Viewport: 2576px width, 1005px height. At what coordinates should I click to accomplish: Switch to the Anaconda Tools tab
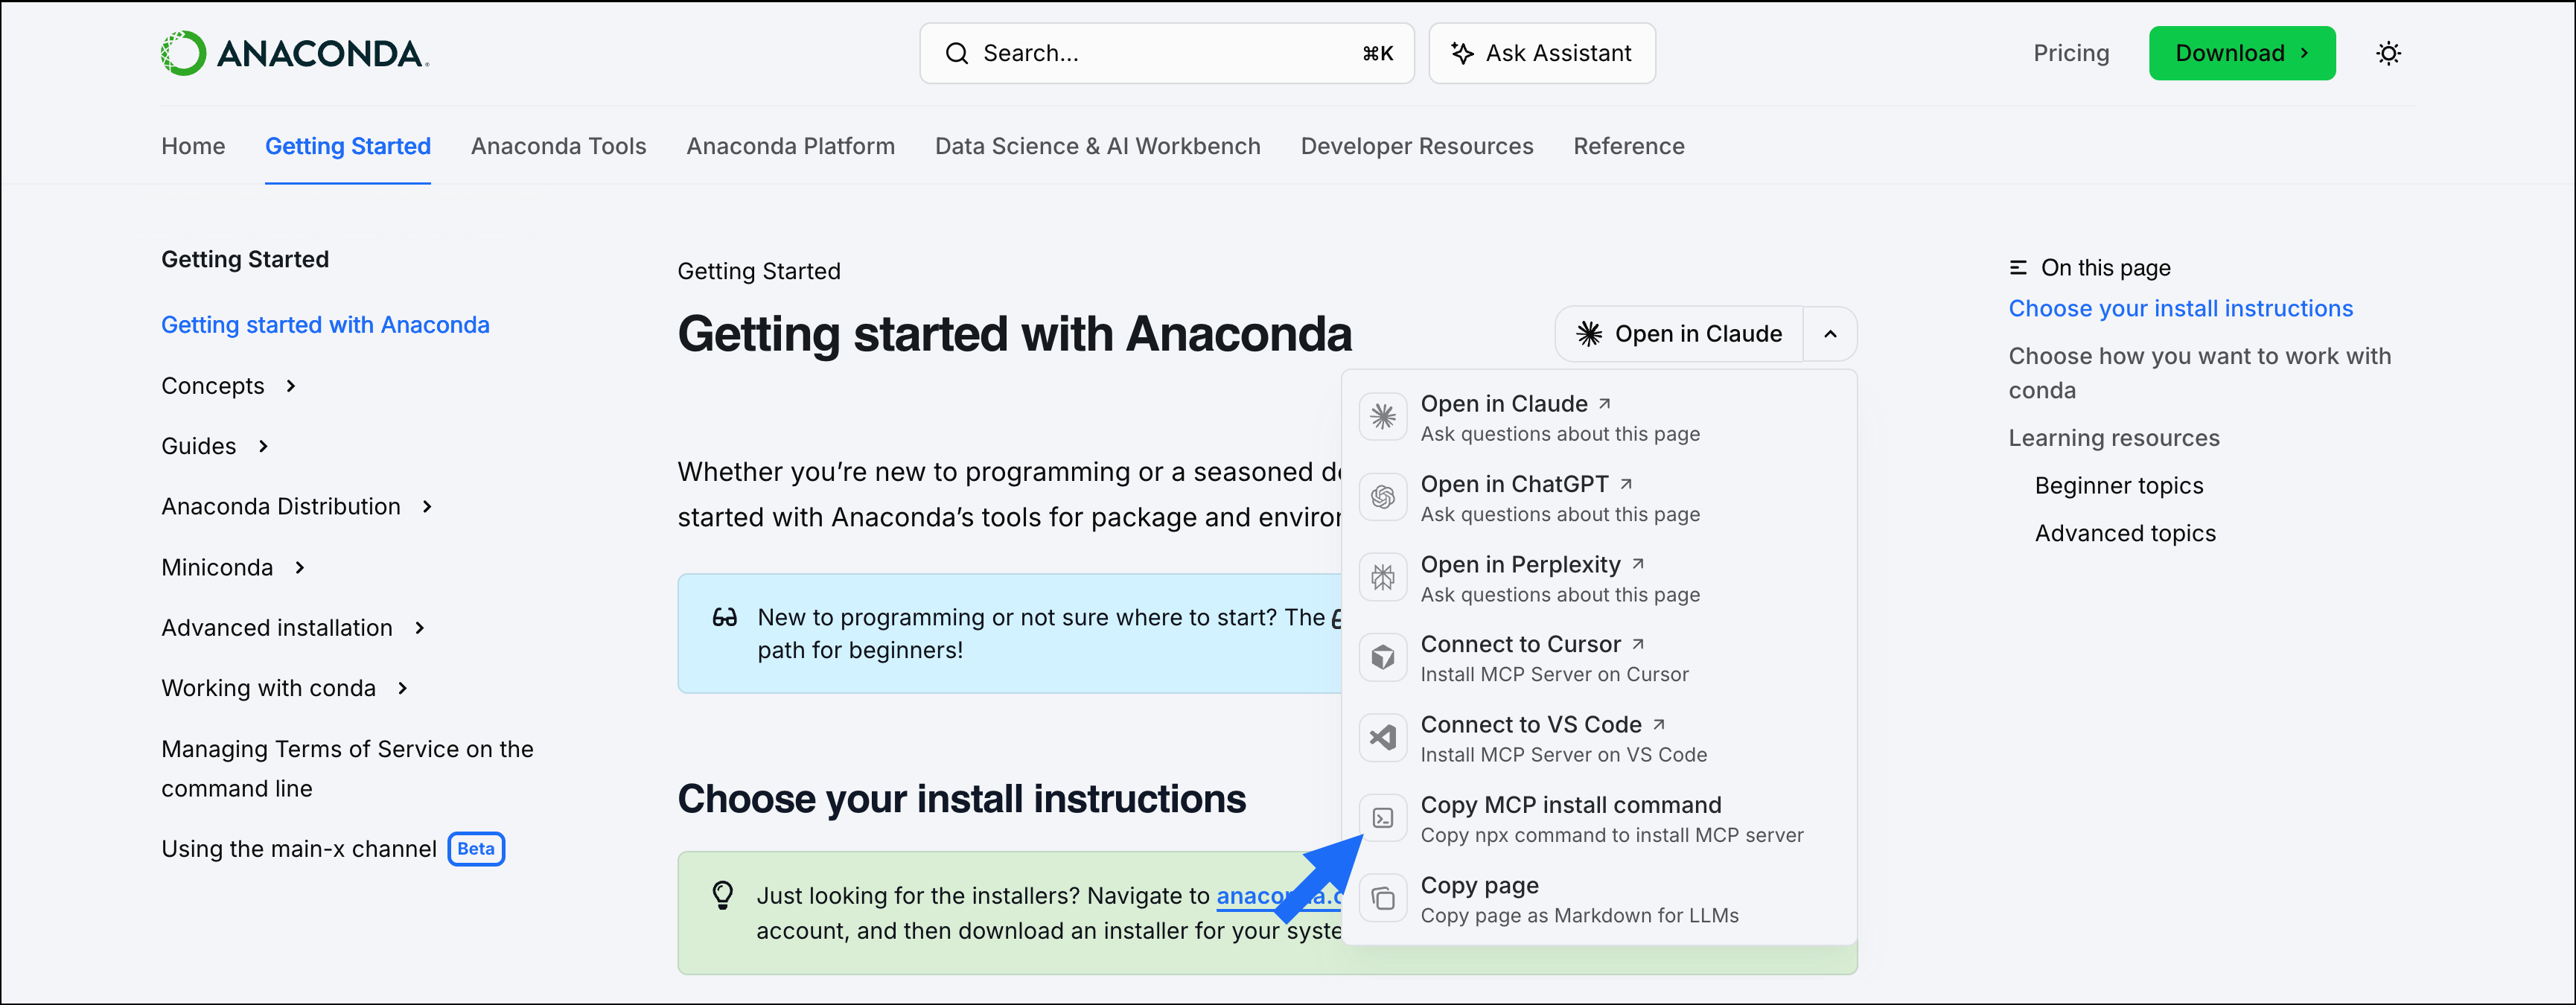[x=558, y=146]
